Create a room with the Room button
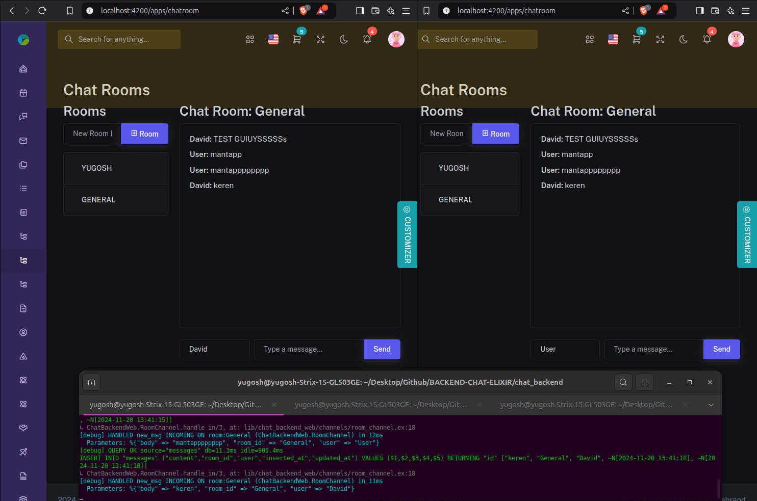The width and height of the screenshot is (757, 501). [144, 134]
